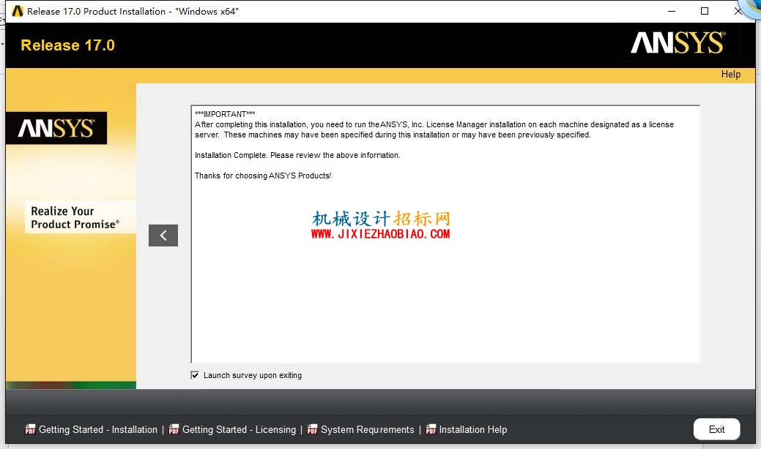This screenshot has width=761, height=449.
Task: Click PDF icon beside Installation Help
Action: [x=431, y=429]
